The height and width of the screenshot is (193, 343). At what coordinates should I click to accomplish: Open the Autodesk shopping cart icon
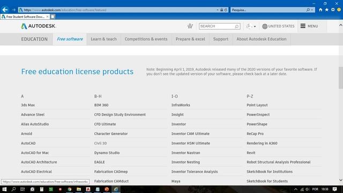click(x=190, y=26)
